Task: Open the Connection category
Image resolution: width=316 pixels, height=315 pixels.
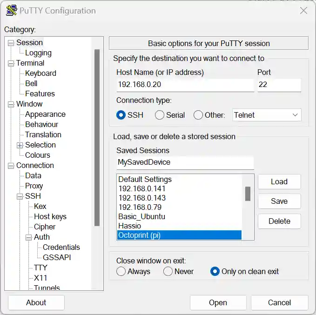Action: click(x=35, y=166)
